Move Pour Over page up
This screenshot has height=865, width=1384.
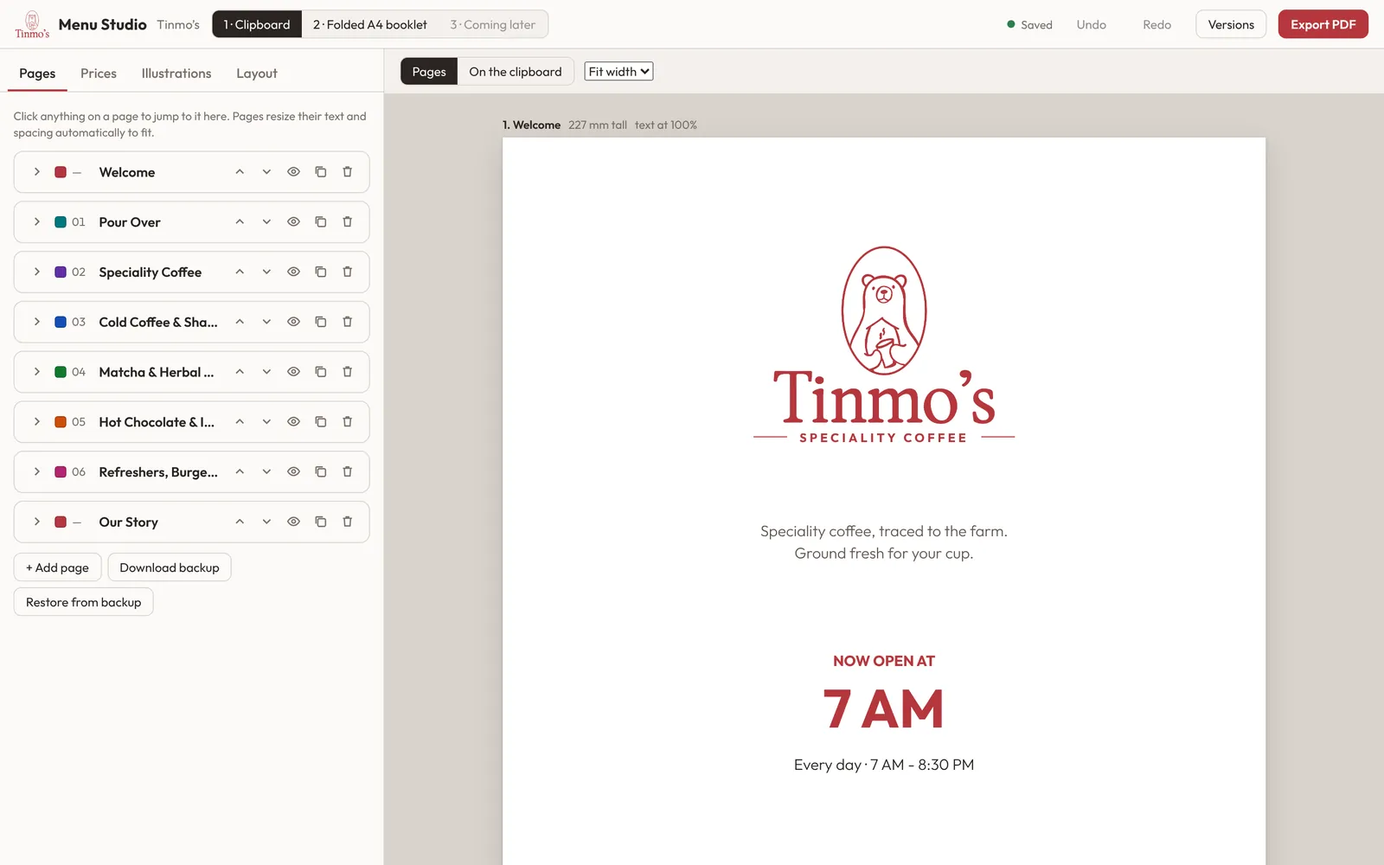point(240,222)
